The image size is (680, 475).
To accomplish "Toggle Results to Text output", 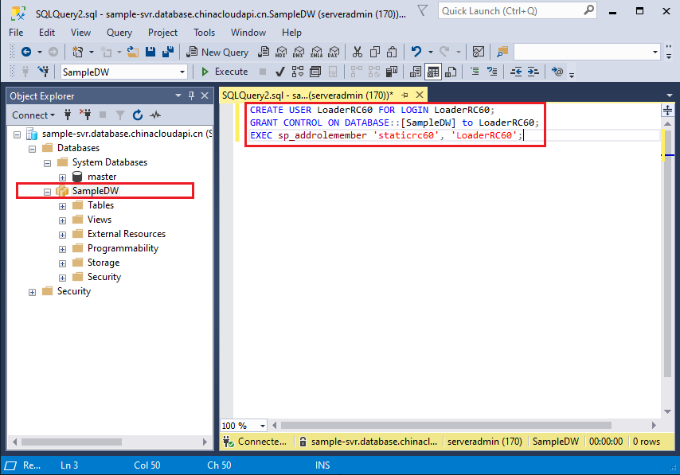I will pos(415,72).
